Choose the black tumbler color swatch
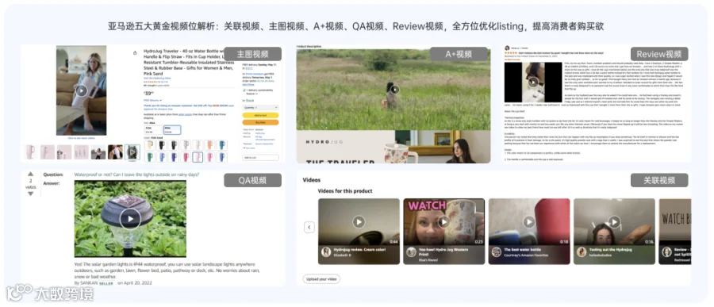 (x=161, y=145)
